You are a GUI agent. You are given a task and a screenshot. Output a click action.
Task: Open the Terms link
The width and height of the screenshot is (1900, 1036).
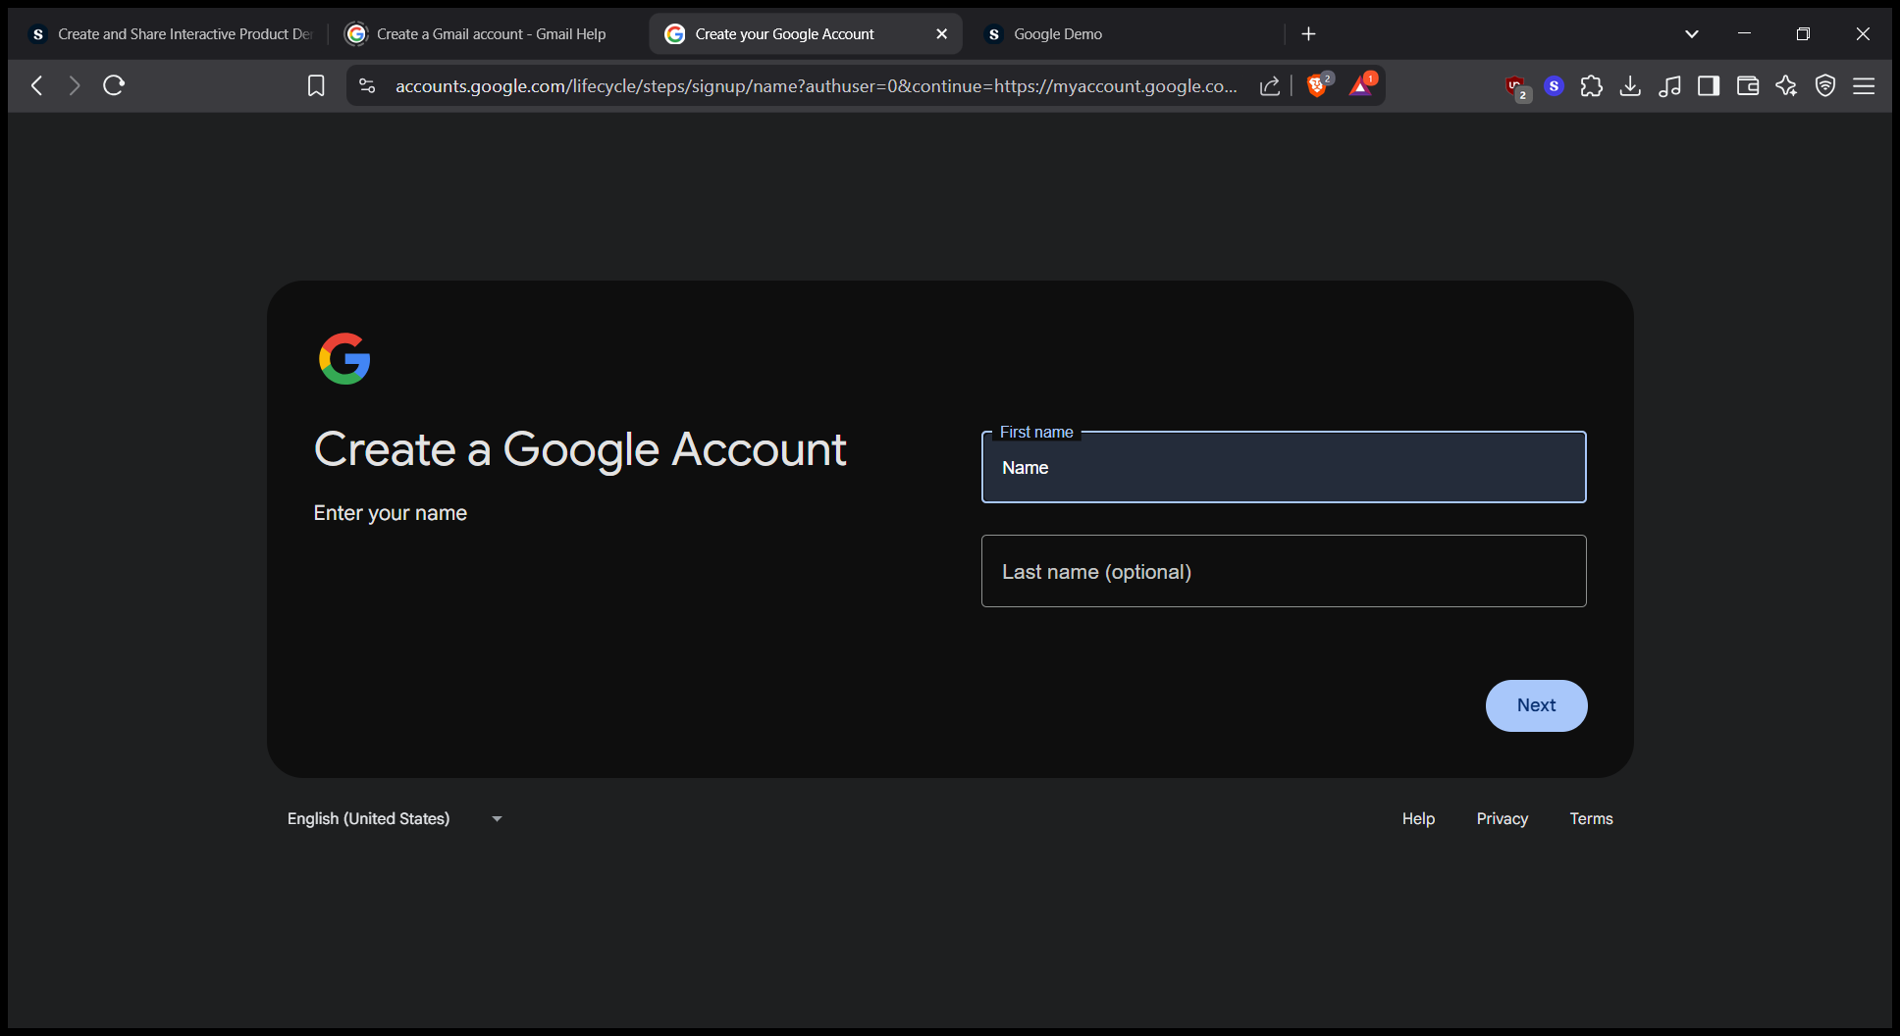(x=1591, y=818)
